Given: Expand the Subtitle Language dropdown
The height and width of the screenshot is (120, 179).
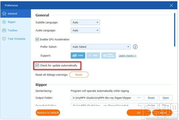Looking at the screenshot, I should point(85,23).
